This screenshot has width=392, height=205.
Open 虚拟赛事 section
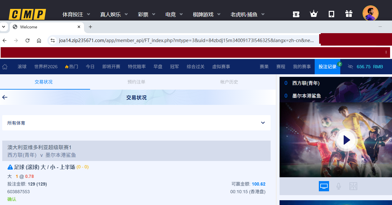click(221, 67)
